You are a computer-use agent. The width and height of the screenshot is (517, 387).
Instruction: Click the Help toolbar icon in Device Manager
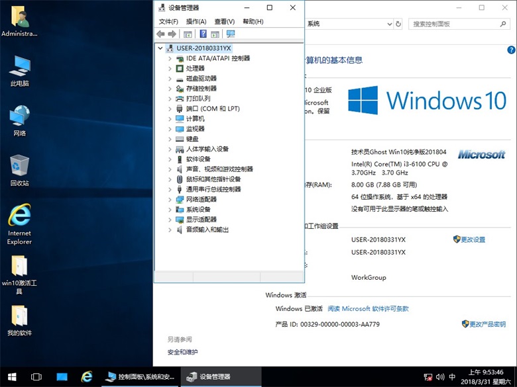pos(203,34)
